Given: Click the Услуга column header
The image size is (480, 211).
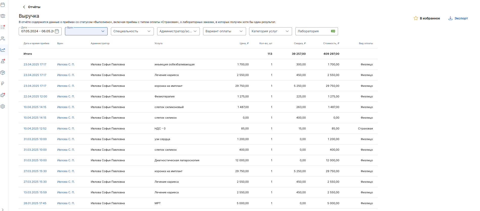Looking at the screenshot, I should pos(158,43).
